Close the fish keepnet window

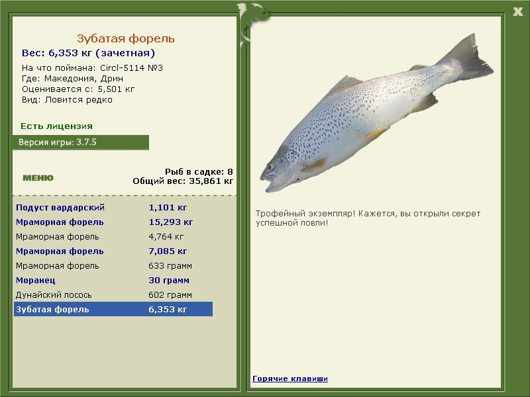click(x=517, y=12)
